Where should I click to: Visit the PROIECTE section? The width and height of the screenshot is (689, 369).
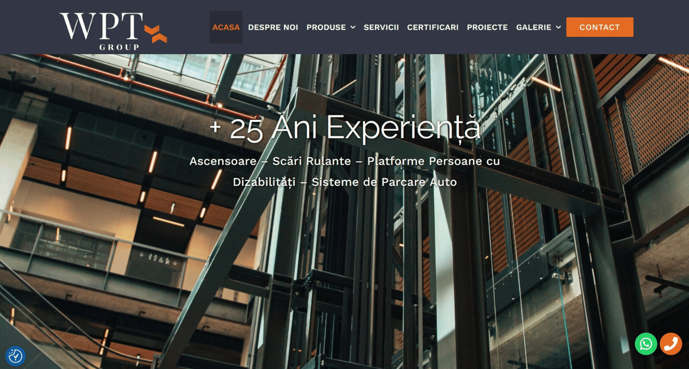tap(487, 27)
